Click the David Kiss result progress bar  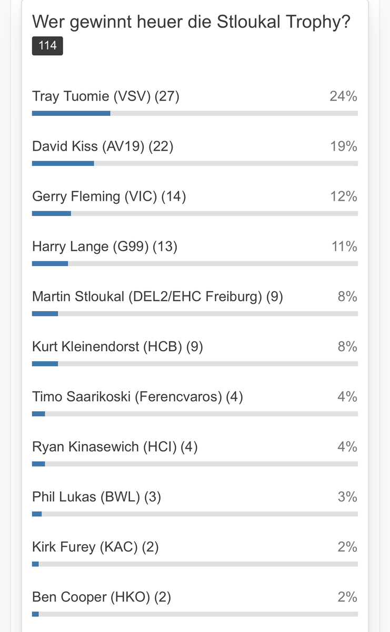195,163
